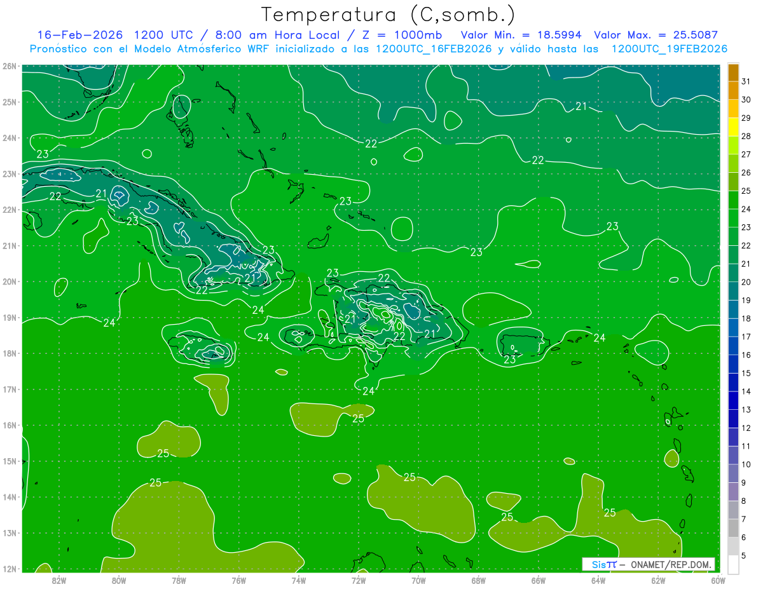
Task: Click the 19N latitude axis label
Action: [x=10, y=317]
